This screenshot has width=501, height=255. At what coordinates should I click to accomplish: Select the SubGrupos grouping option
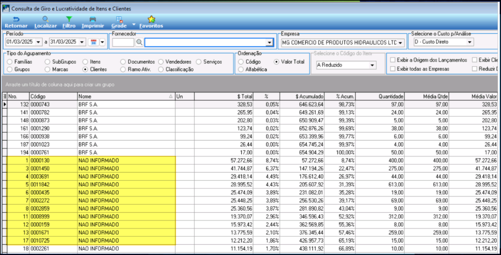coord(61,62)
